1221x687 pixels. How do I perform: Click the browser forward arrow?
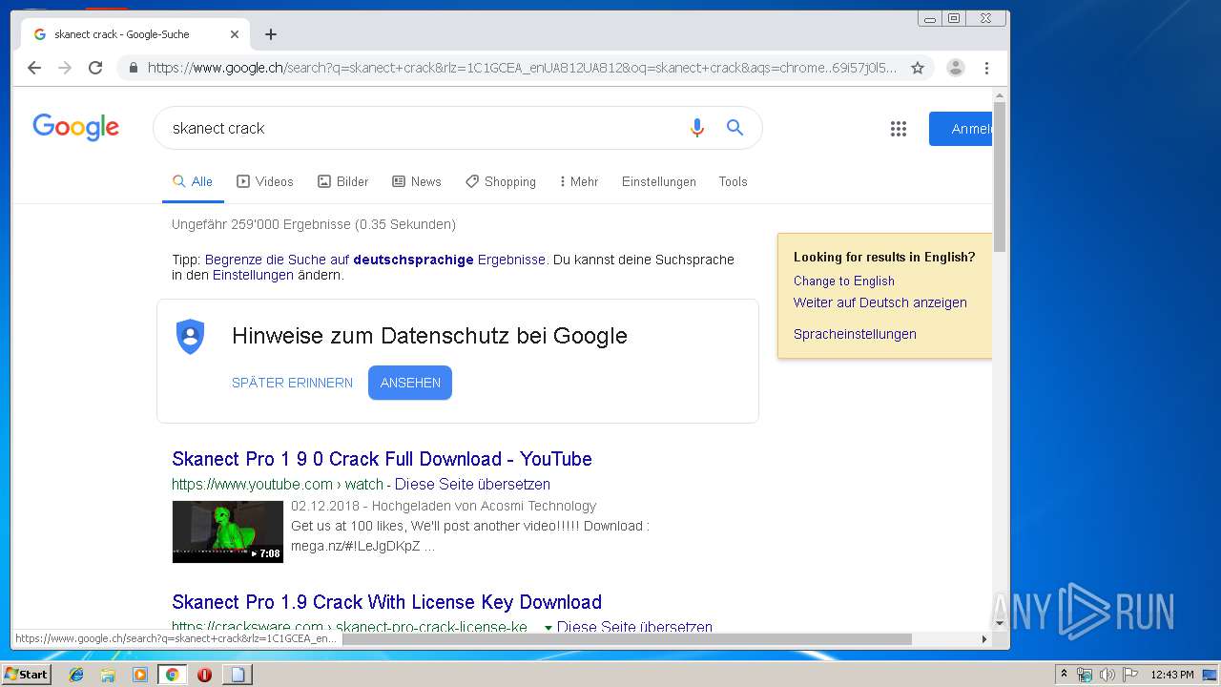(65, 68)
